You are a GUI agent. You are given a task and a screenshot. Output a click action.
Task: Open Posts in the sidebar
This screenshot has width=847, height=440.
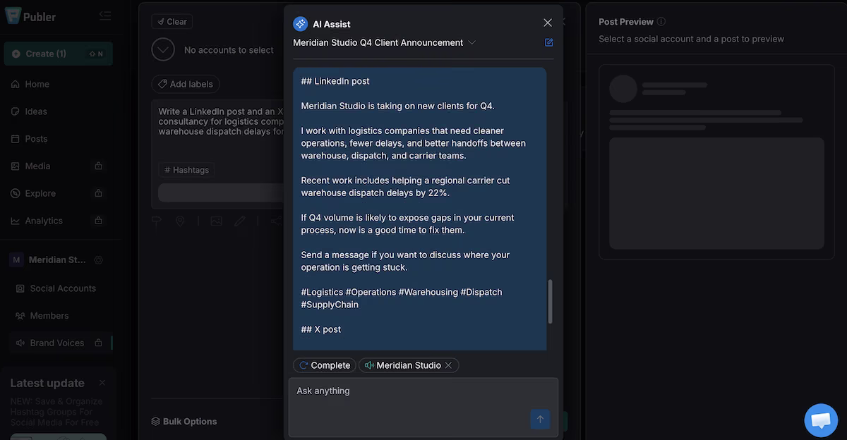[36, 139]
